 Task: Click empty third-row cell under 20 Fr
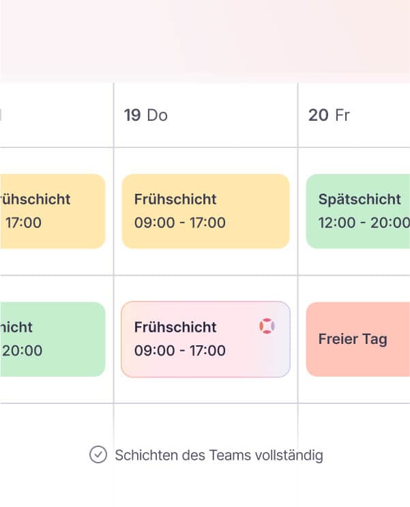click(x=354, y=423)
